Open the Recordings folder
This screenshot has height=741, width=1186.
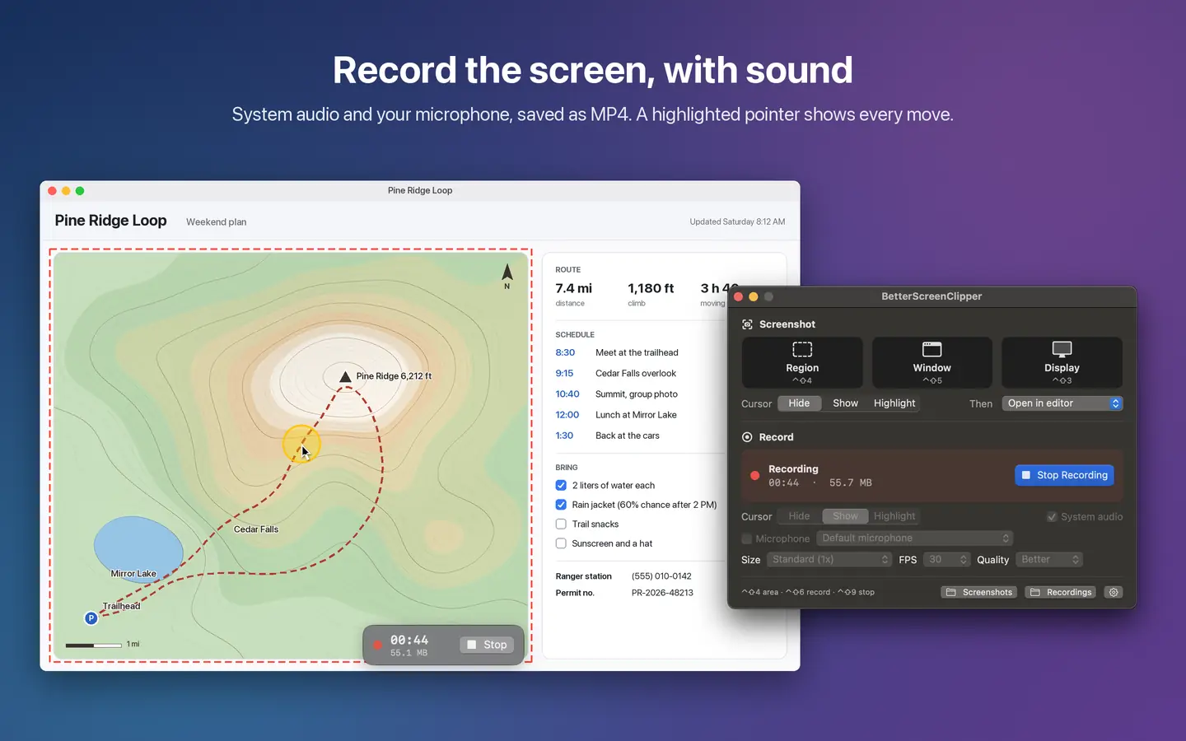click(x=1060, y=592)
